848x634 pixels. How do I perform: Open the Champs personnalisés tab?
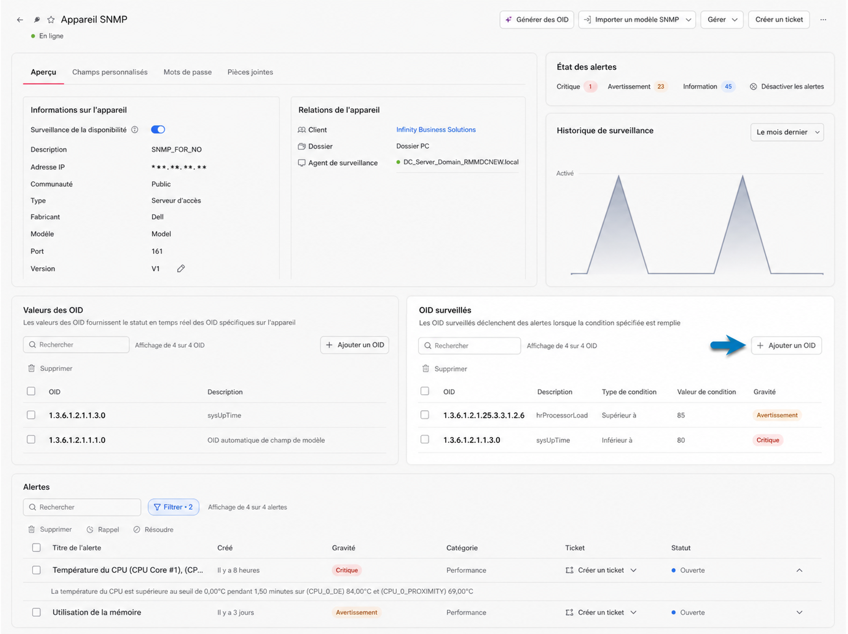[x=110, y=72]
